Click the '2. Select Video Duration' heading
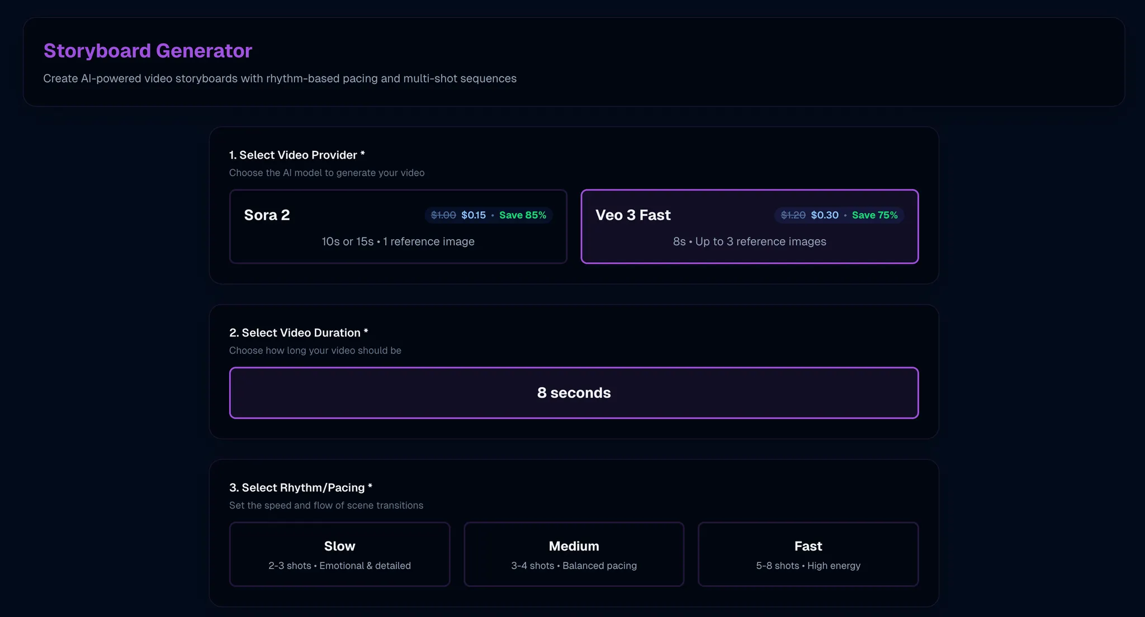1145x617 pixels. pyautogui.click(x=298, y=333)
